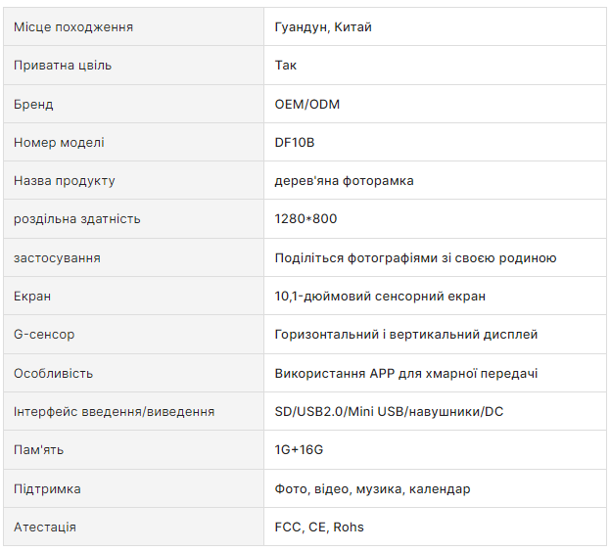Click 'Горизонтальний і вертикальний дисплей' value
The height and width of the screenshot is (551, 610).
pos(406,335)
